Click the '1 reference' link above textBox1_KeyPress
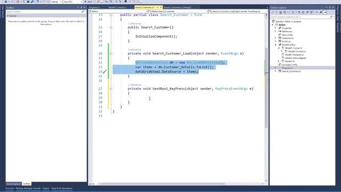This screenshot has width=341, height=192. (x=134, y=85)
